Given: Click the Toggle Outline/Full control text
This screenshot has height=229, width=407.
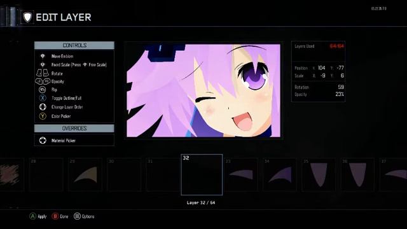Looking at the screenshot, I should click(x=66, y=98).
